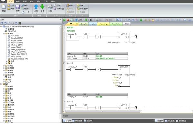This screenshot has width=193, height=124.
Task: Click the floppy disk save icon
Action: click(18, 7)
